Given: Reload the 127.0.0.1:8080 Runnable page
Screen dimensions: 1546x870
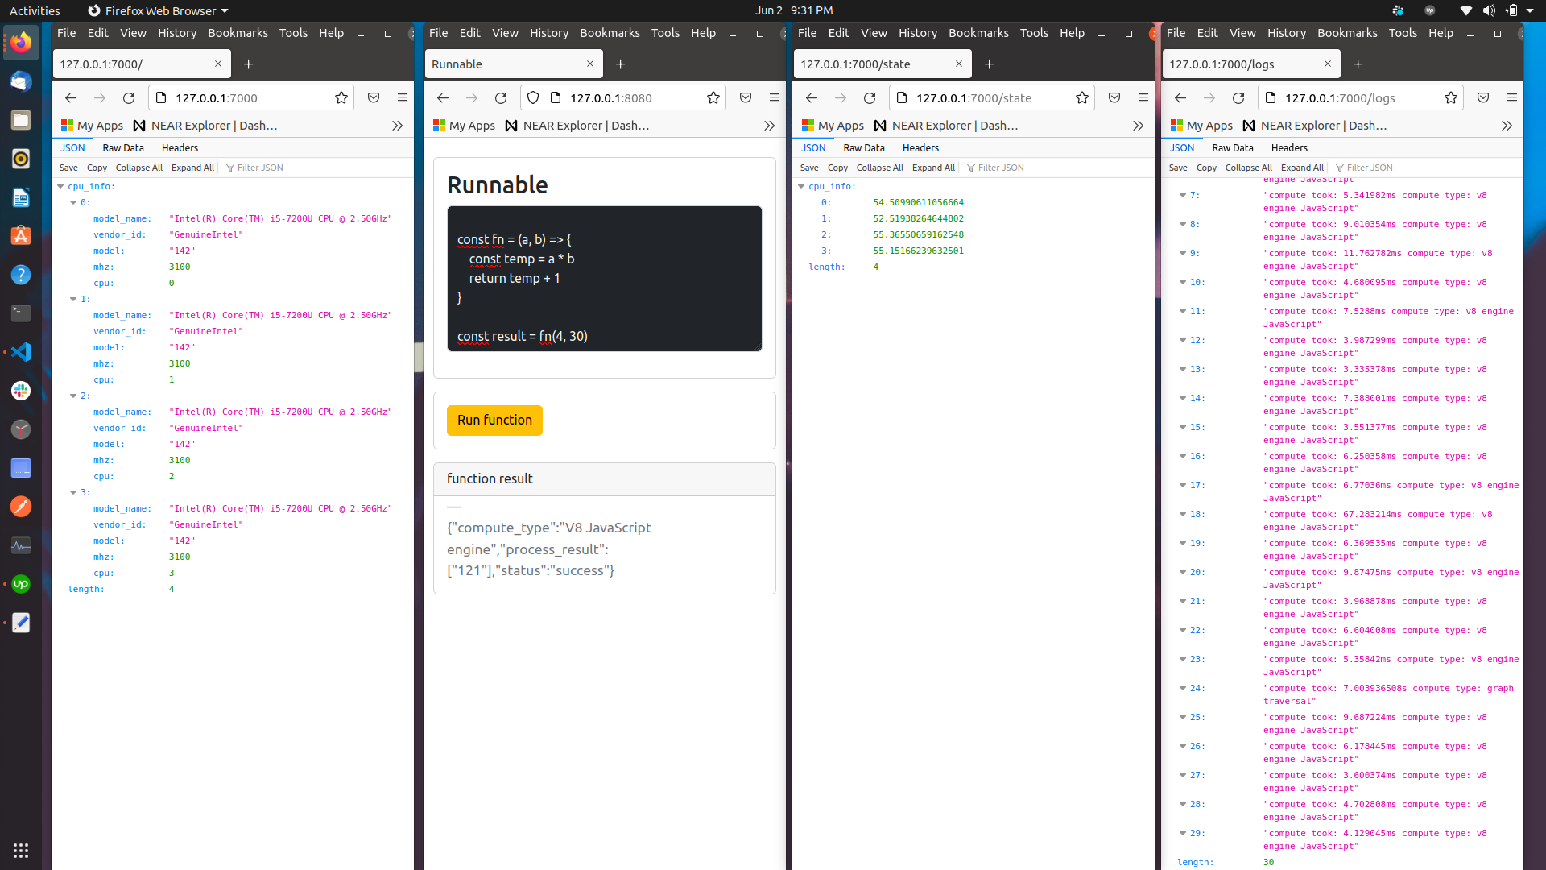Looking at the screenshot, I should coord(501,98).
